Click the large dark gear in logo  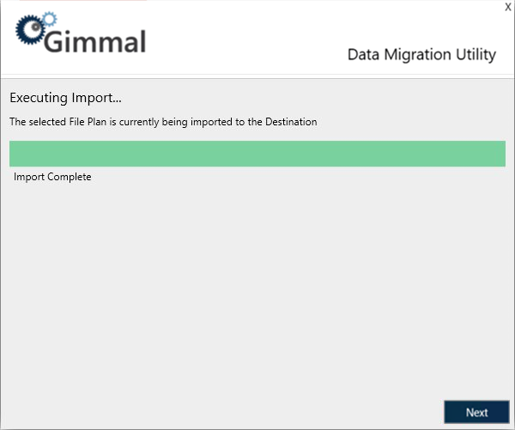28,31
